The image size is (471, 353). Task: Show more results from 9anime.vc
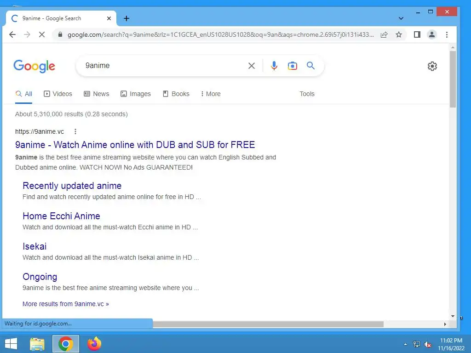click(x=65, y=304)
